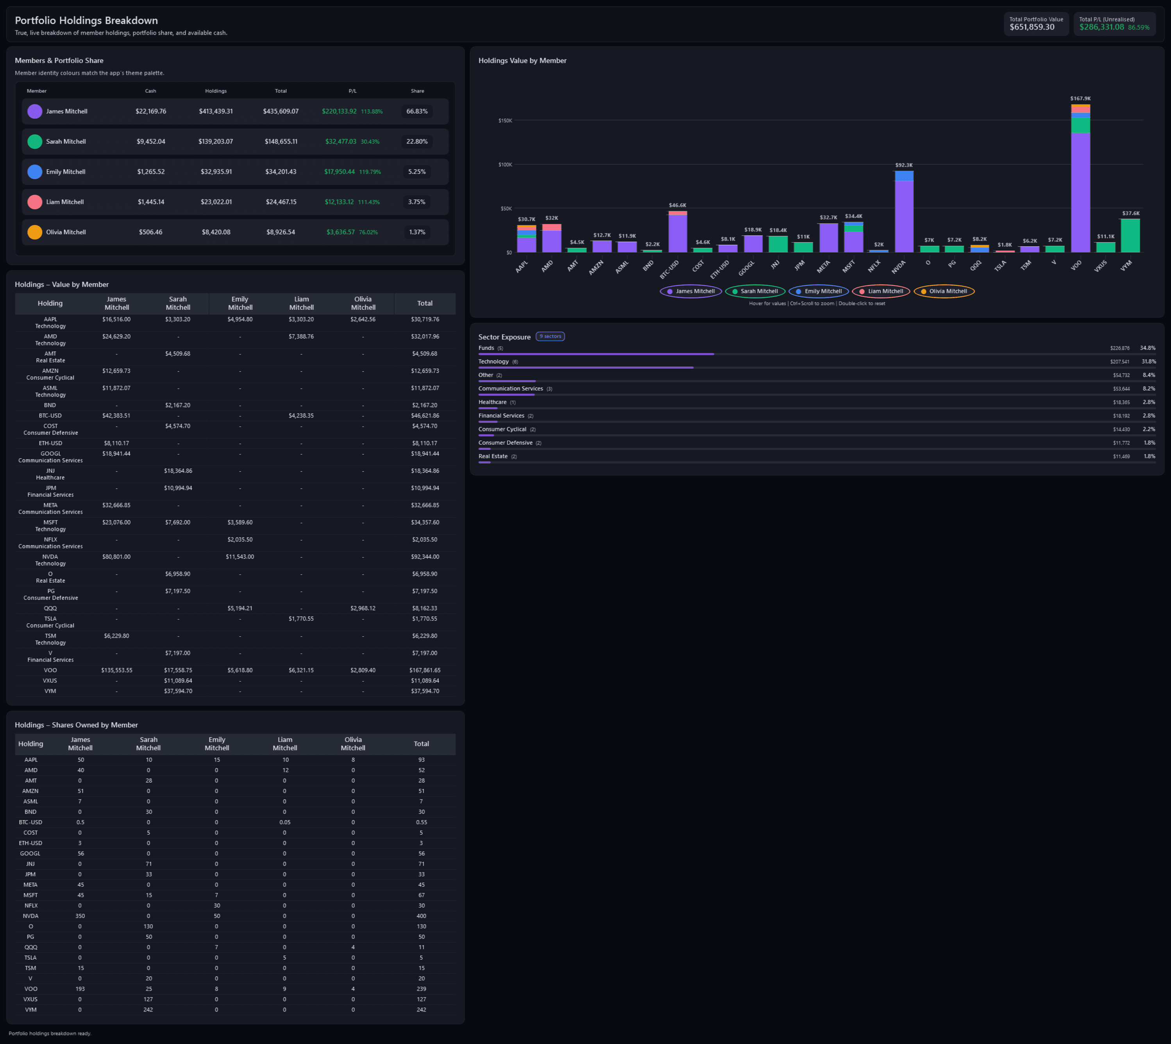Click the Share column header in members table
Viewport: 1171px width, 1044px height.
418,91
